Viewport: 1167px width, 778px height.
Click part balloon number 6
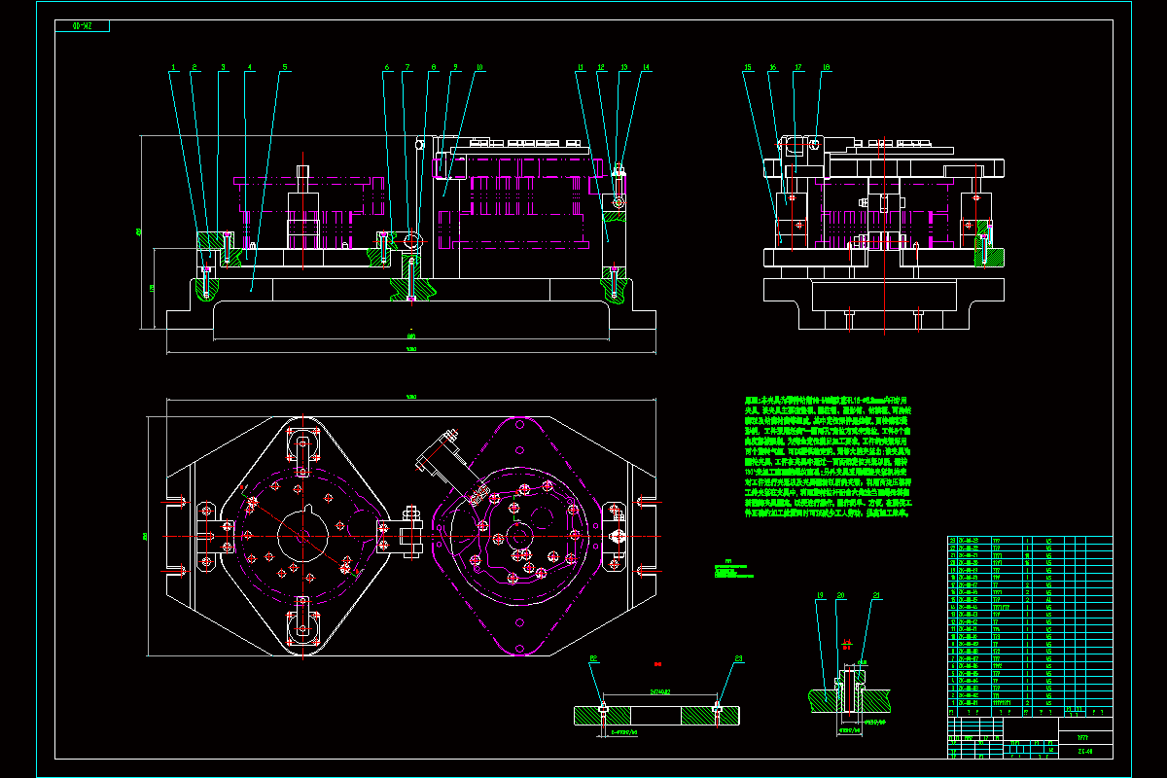(x=387, y=68)
